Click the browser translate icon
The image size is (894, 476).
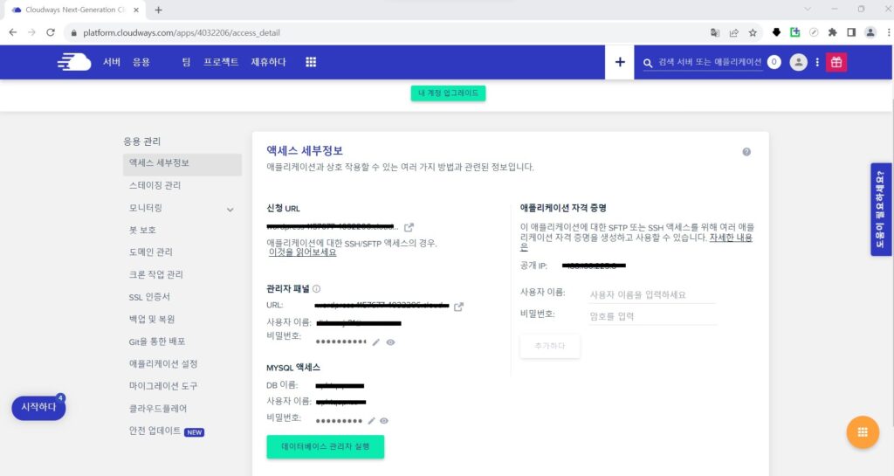[x=715, y=32]
